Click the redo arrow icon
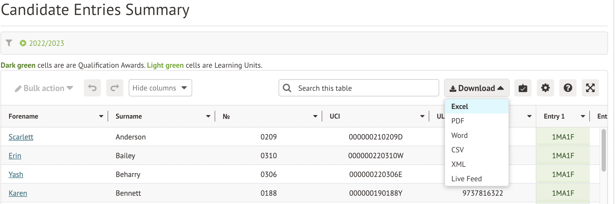Image resolution: width=615 pixels, height=204 pixels. [x=115, y=88]
